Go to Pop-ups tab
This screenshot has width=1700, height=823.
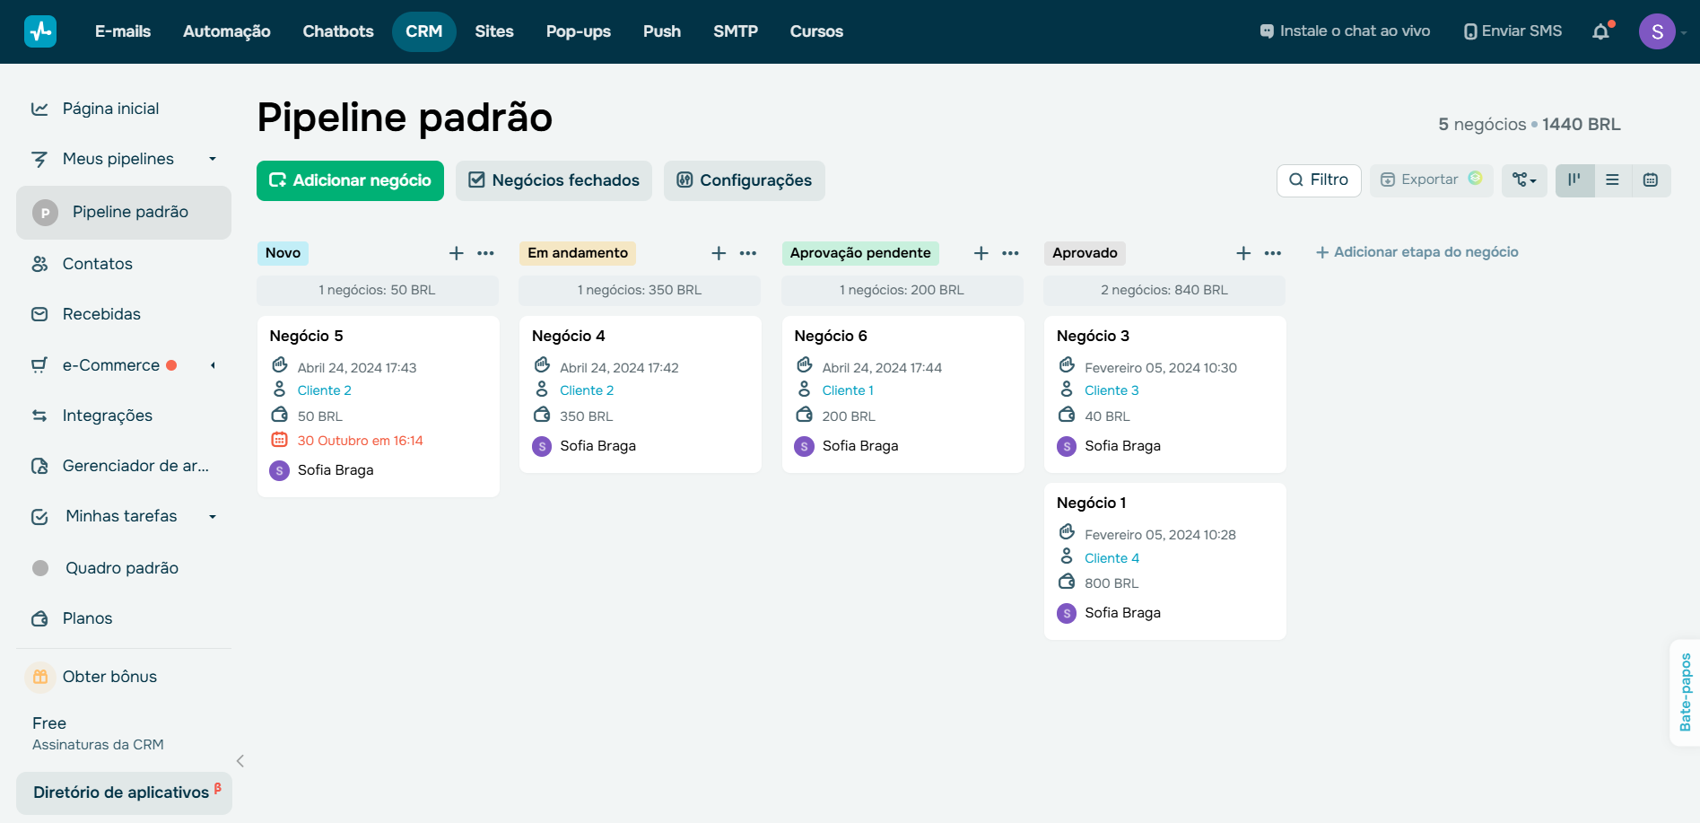click(x=579, y=31)
